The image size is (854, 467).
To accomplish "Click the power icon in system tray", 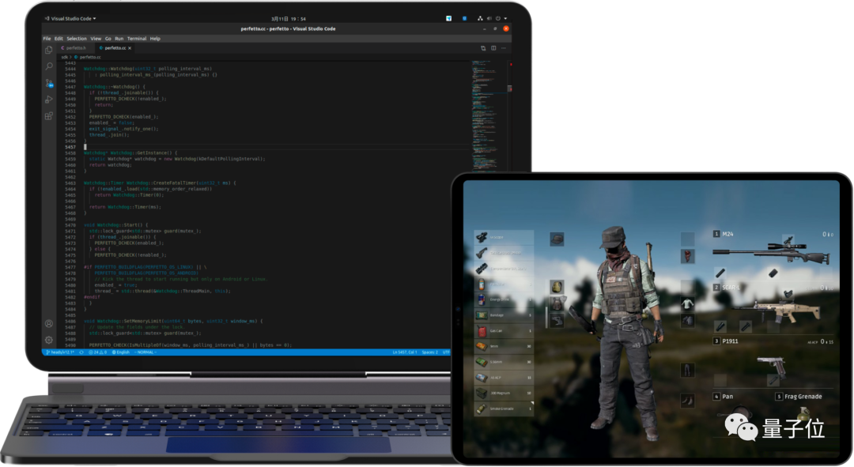I will (498, 18).
